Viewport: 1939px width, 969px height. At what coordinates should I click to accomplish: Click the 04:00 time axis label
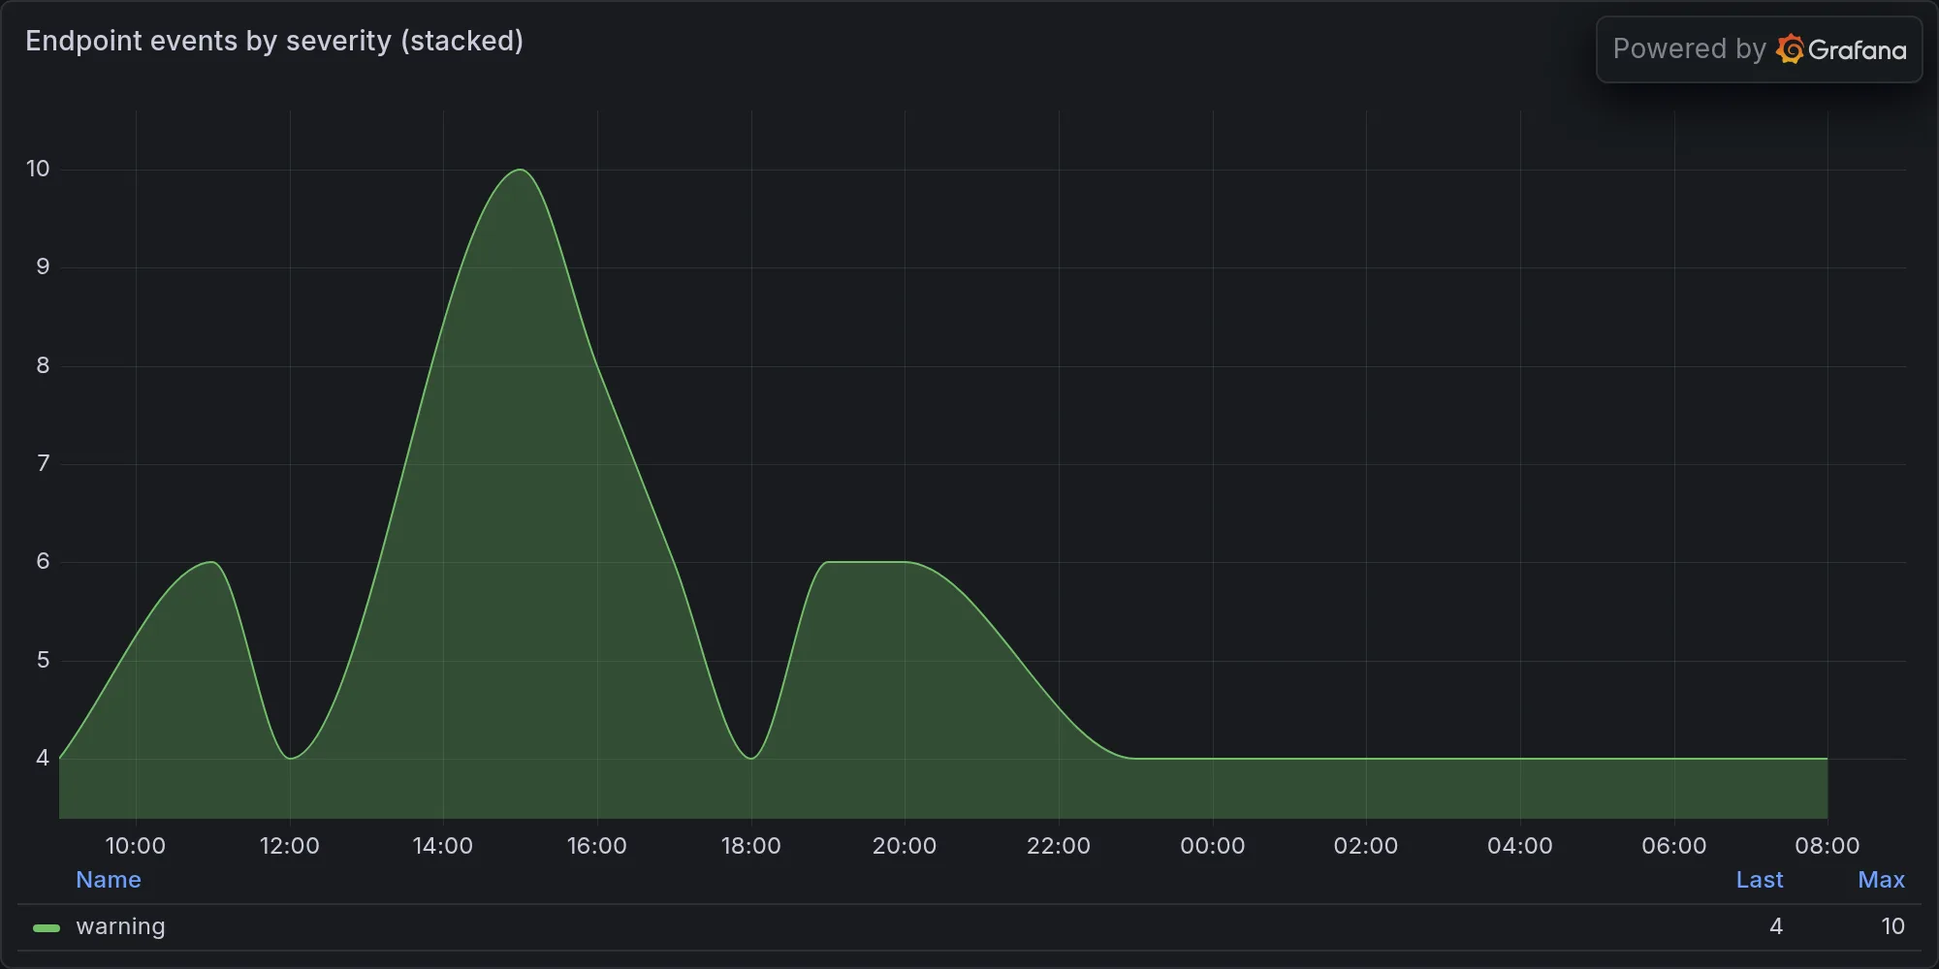pyautogui.click(x=1520, y=846)
